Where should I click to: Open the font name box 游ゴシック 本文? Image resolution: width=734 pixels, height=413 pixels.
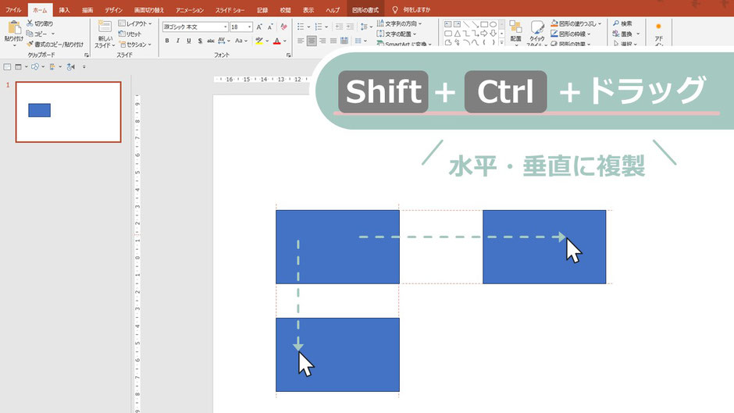tap(195, 27)
